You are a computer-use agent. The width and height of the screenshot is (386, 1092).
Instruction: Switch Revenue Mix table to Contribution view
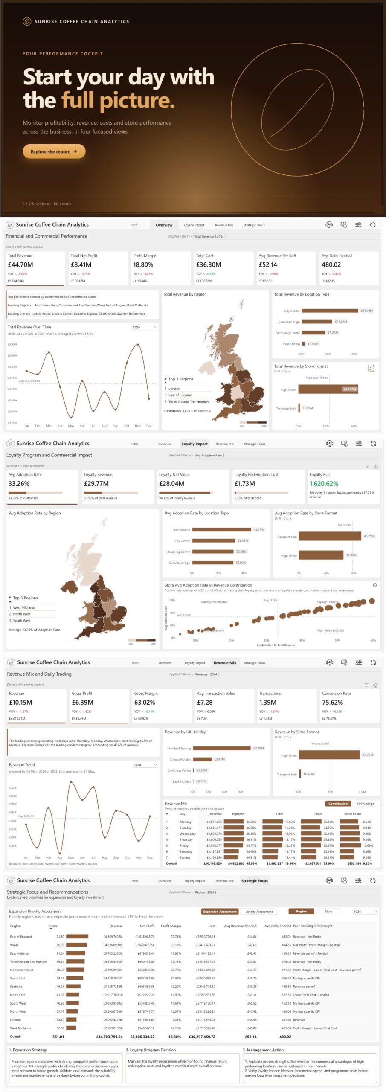pos(338,804)
